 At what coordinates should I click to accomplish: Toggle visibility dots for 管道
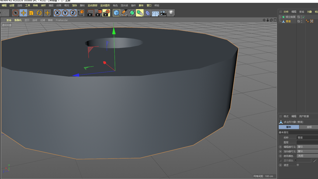click(x=301, y=21)
